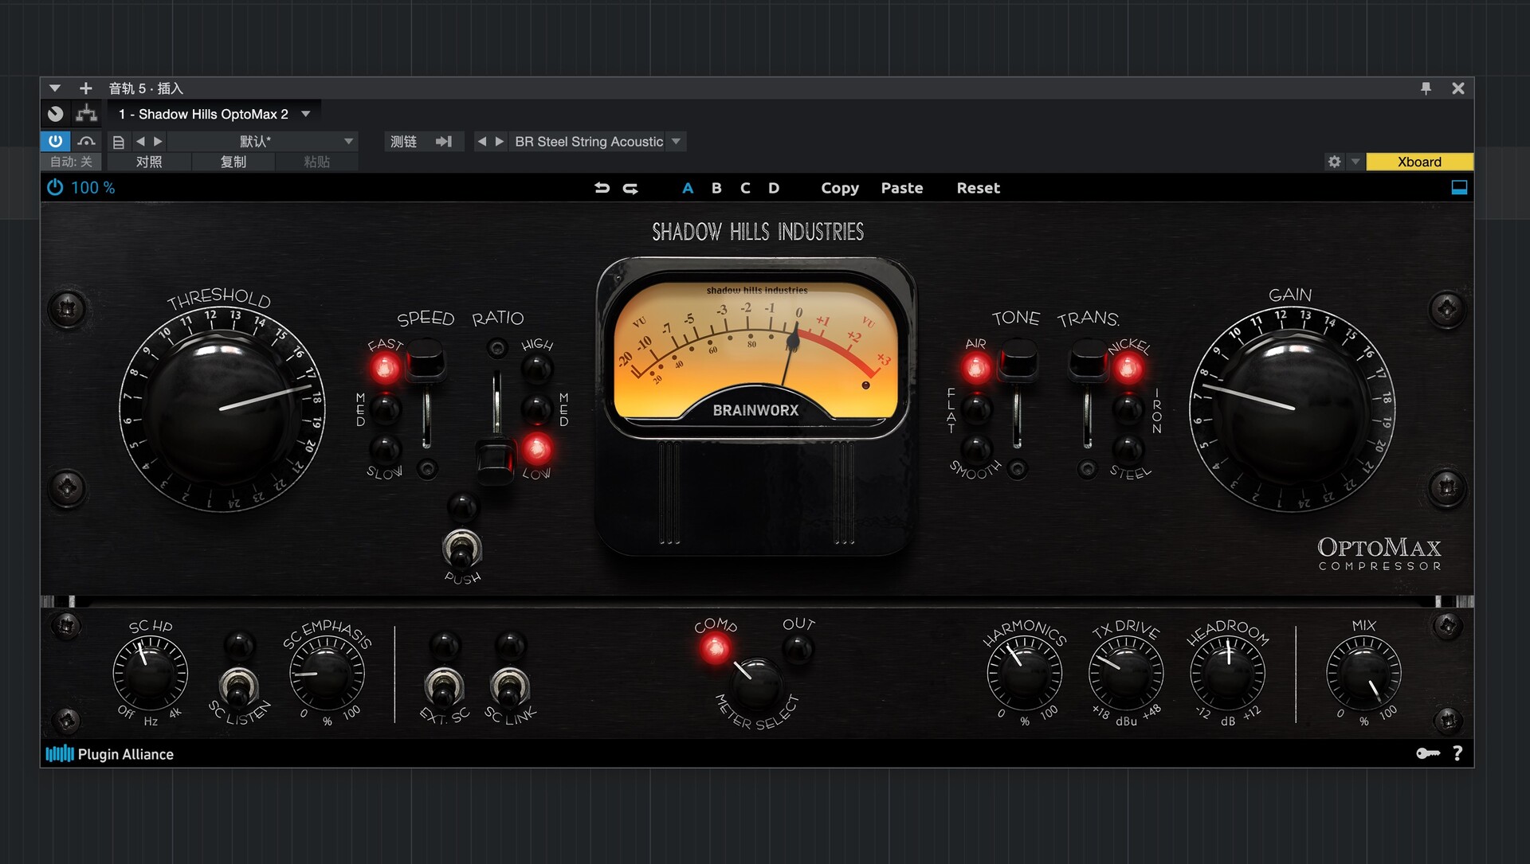Switch to preset bank D
This screenshot has width=1530, height=864.
tap(773, 188)
